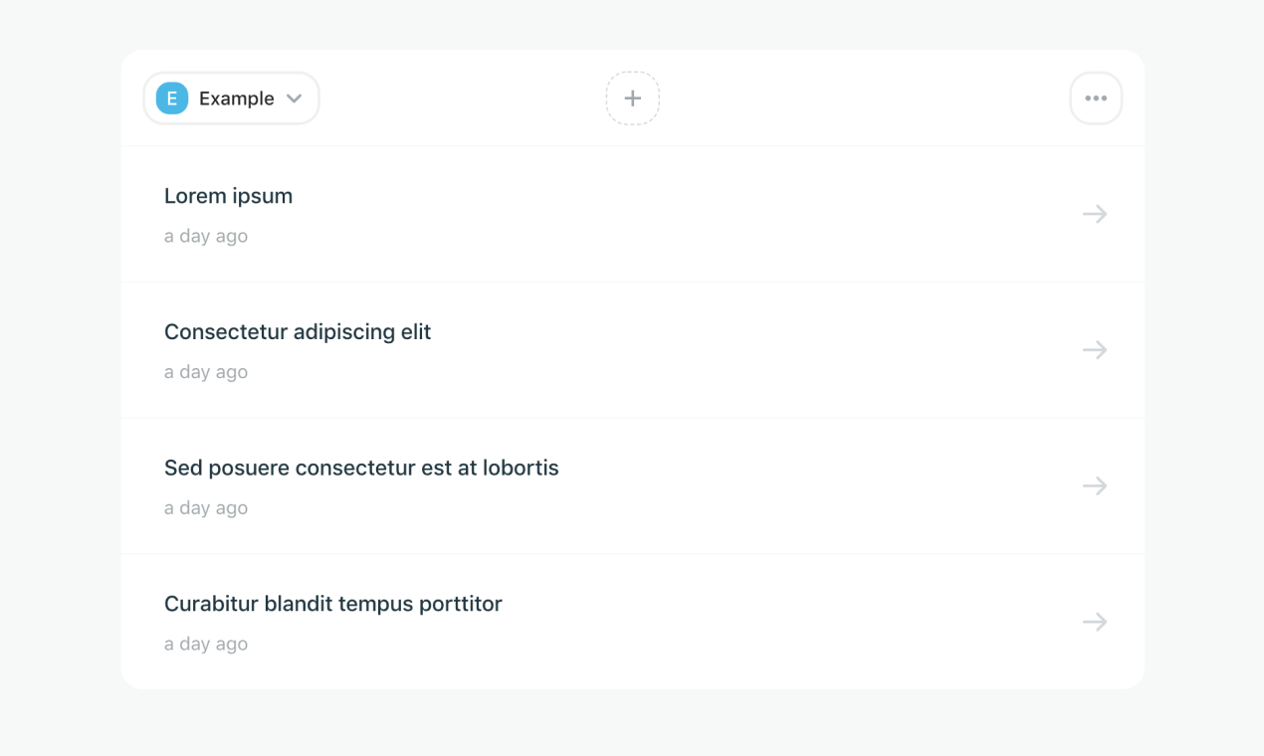Click the arrow on the Lorem ipsum row
Image resolution: width=1264 pixels, height=756 pixels.
pos(1095,214)
